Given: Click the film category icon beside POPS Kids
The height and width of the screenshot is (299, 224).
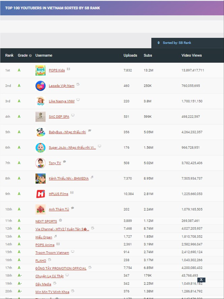Looking at the screenshot, I should click(x=68, y=69).
